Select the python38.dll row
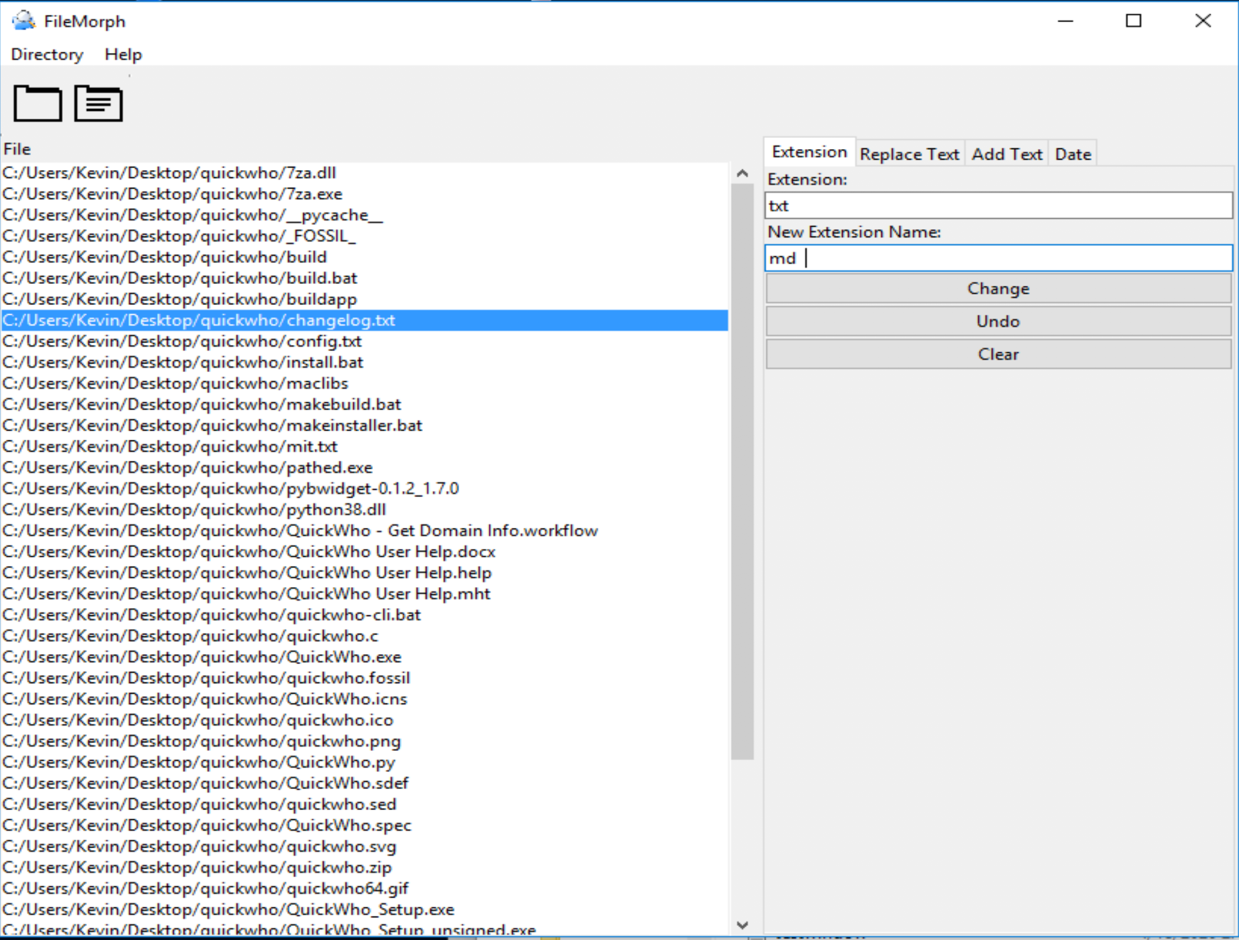 pos(364,509)
